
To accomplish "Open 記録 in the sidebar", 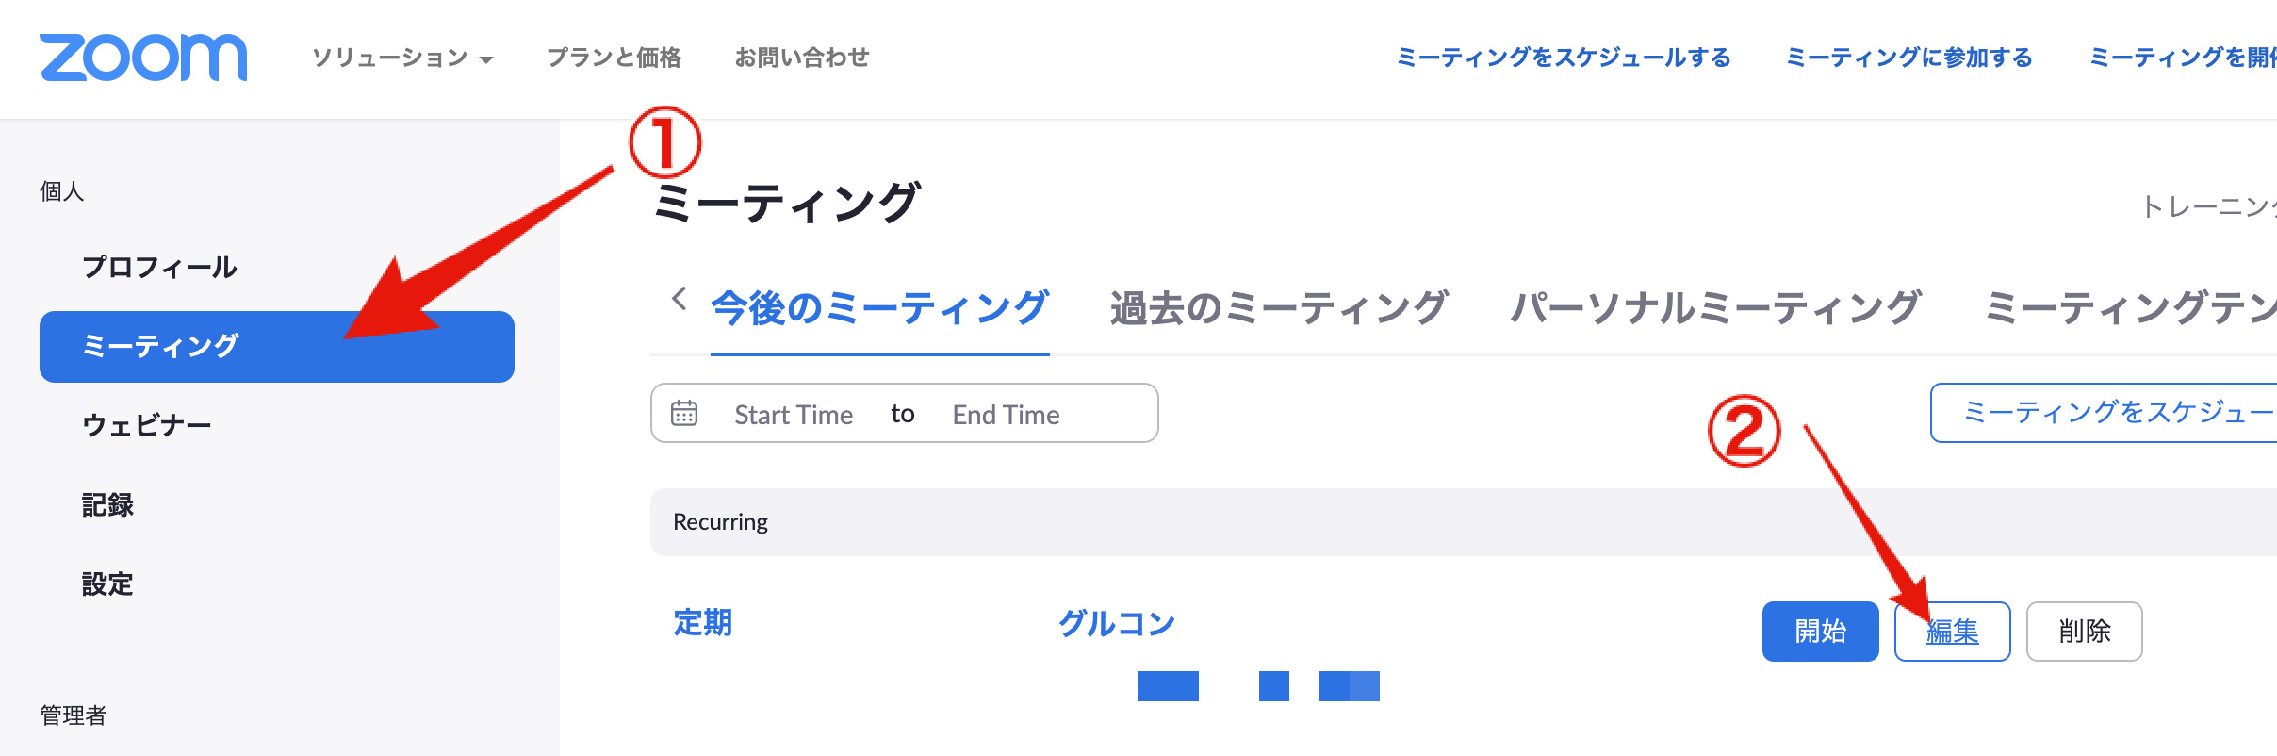I will click(x=107, y=504).
